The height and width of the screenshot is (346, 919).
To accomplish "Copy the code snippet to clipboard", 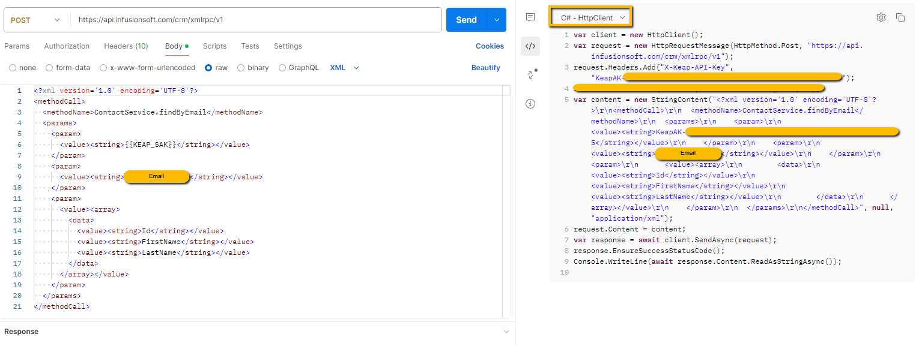I will (900, 17).
